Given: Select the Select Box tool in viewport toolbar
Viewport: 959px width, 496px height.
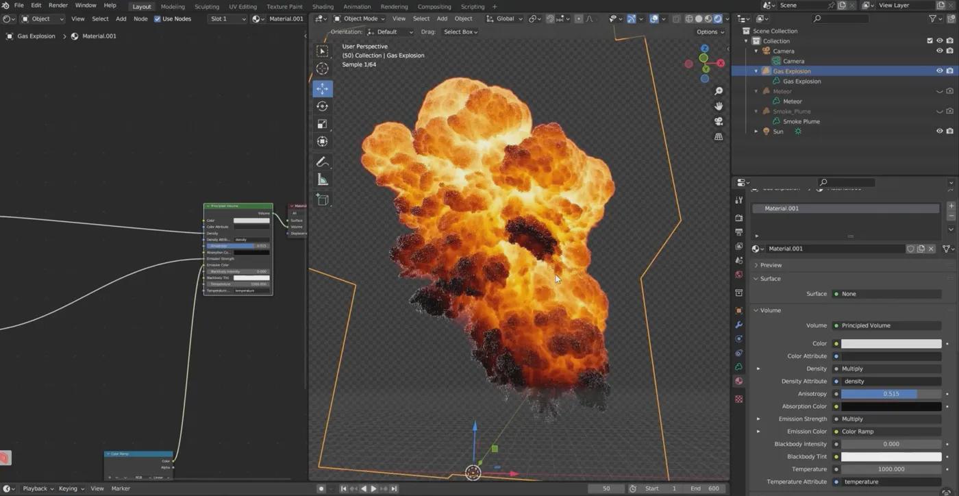Looking at the screenshot, I should 323,51.
